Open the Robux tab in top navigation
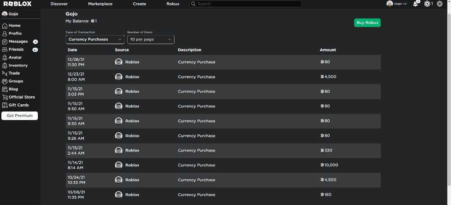The image size is (451, 205). [173, 4]
